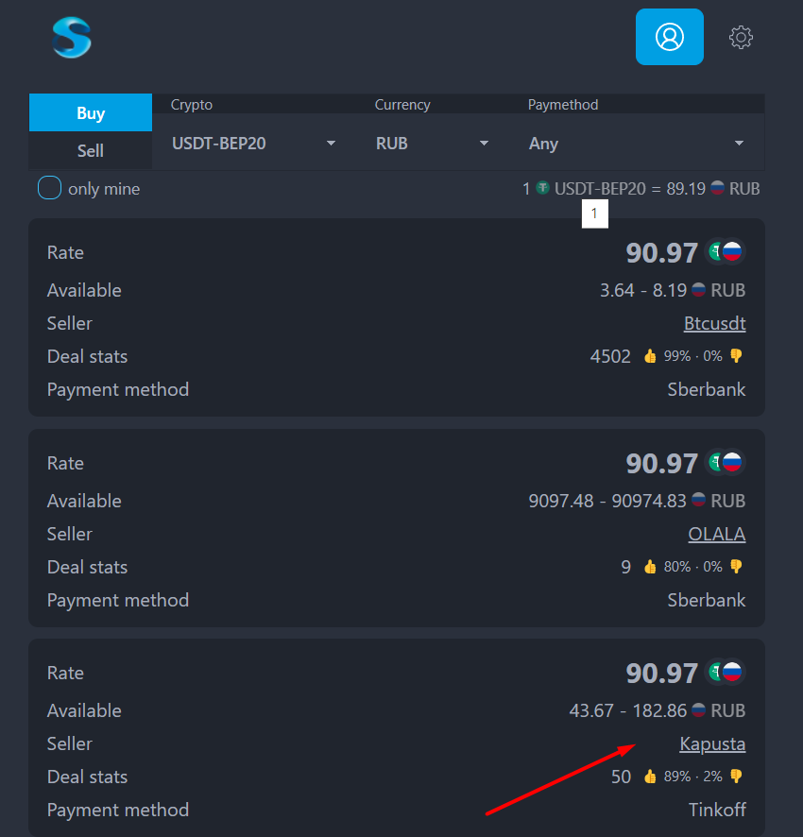Click the available range 43.67 - 182.86
Screen dimensions: 803x837
(627, 710)
